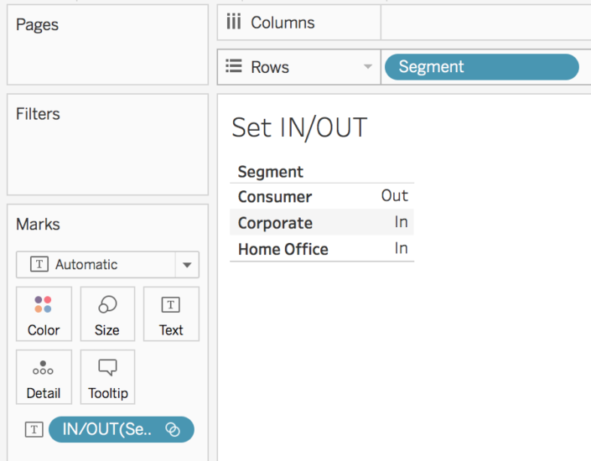Click the Rows shelf icon
591x461 pixels.
click(234, 67)
